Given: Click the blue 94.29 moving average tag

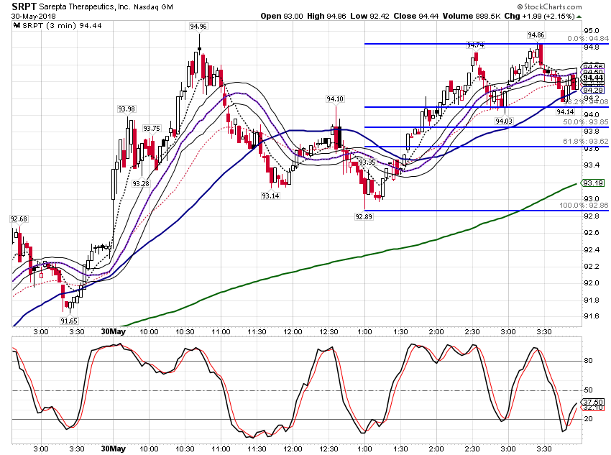Looking at the screenshot, I should click(x=593, y=91).
